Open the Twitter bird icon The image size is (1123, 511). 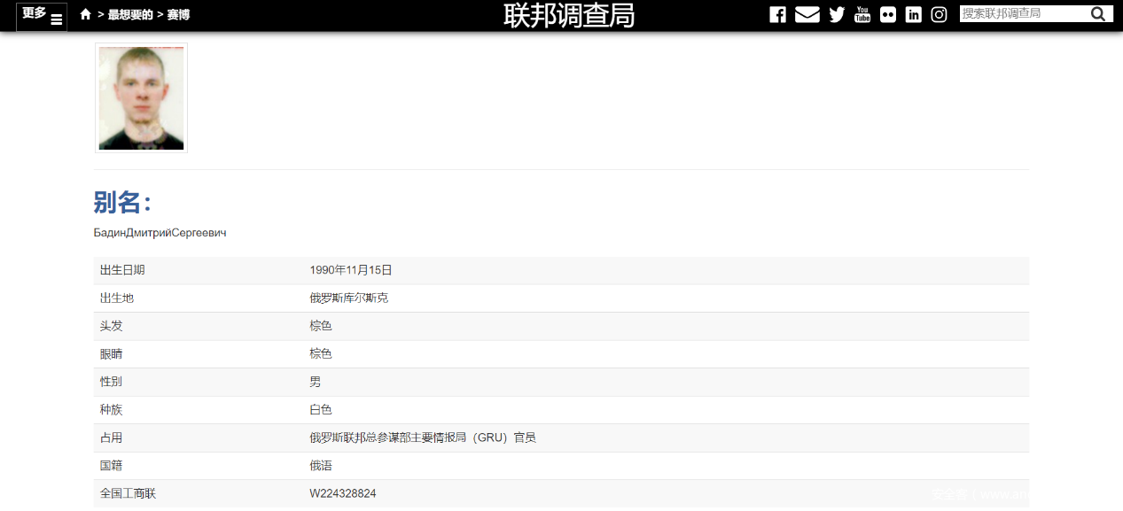pyautogui.click(x=837, y=14)
